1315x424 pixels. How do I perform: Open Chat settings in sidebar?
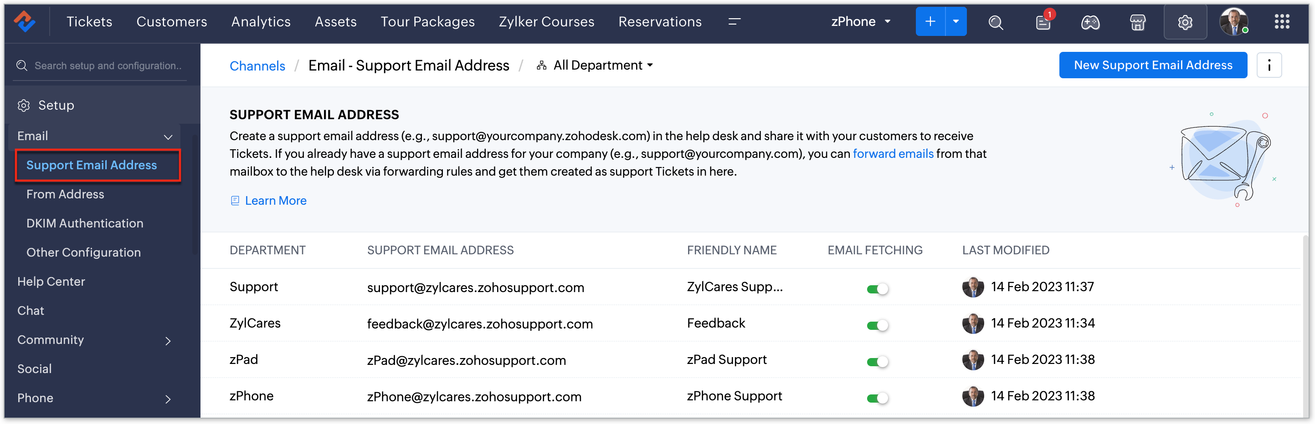(31, 311)
